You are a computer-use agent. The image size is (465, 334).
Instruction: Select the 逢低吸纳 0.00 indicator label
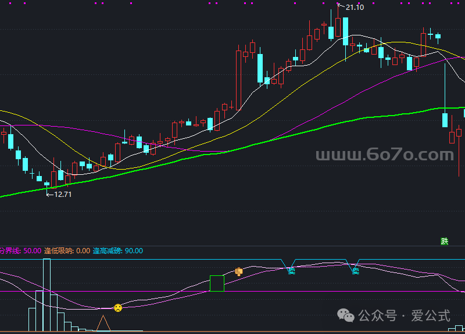pyautogui.click(x=67, y=251)
